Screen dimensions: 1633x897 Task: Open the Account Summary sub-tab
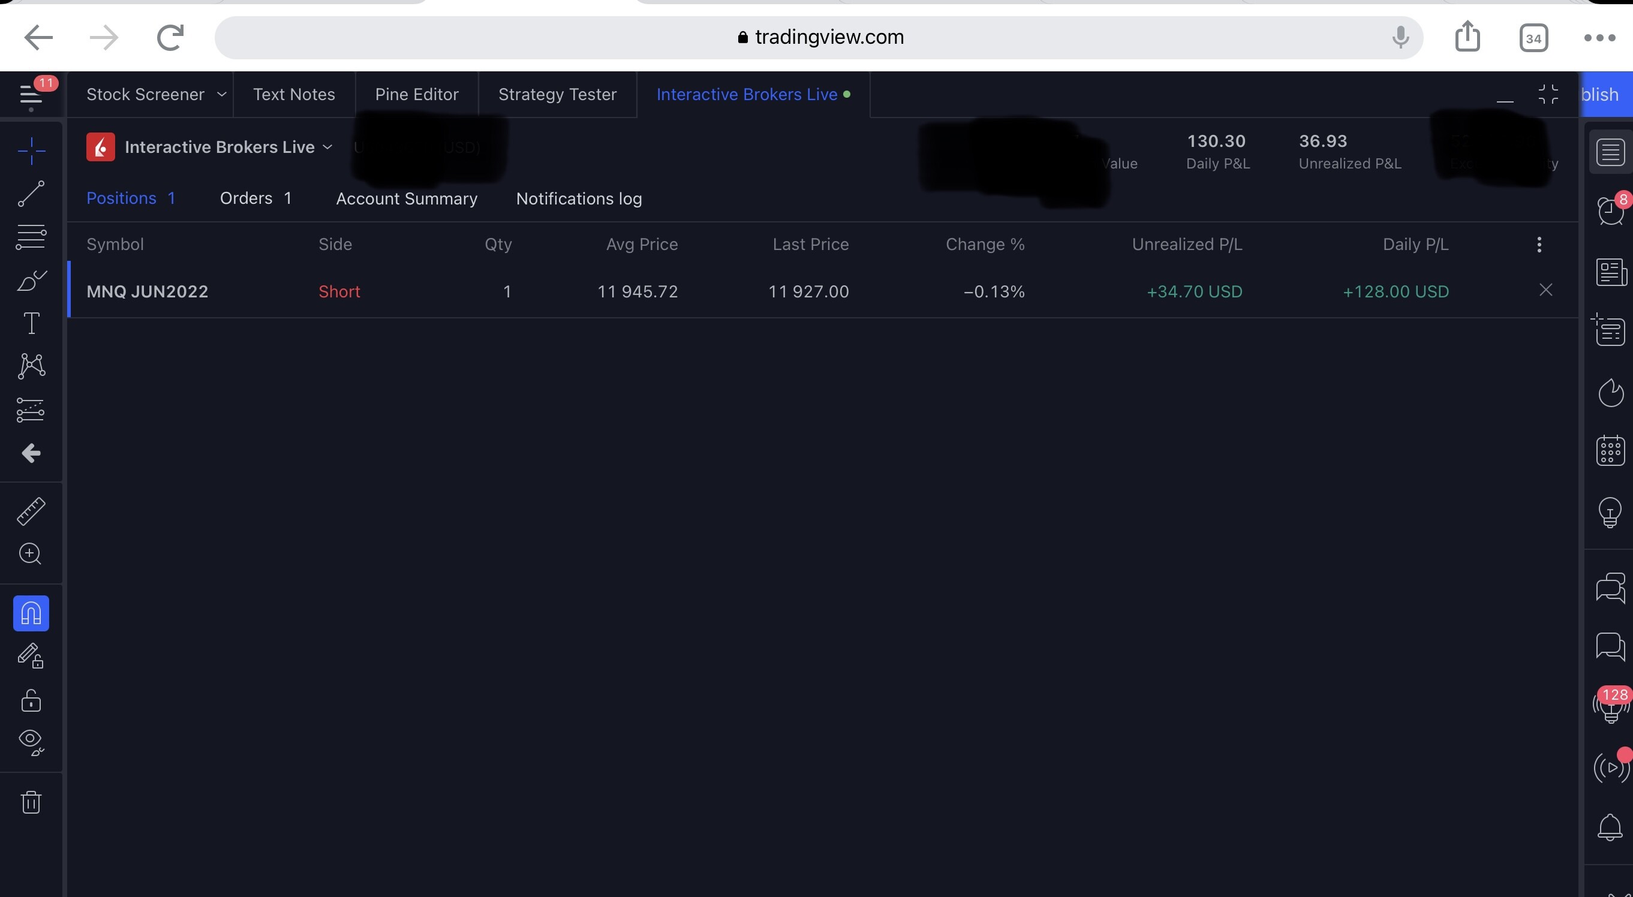pos(407,198)
